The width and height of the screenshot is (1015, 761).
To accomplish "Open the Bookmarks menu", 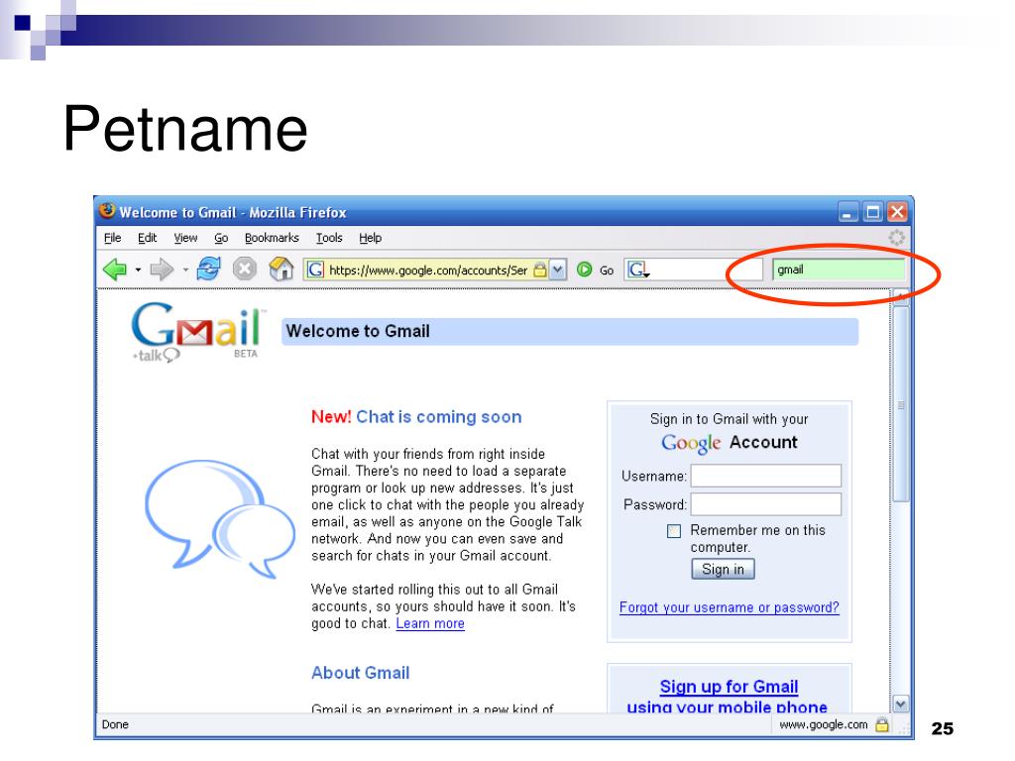I will click(272, 238).
